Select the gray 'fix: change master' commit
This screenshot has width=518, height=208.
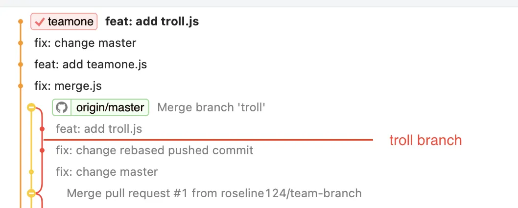coord(107,172)
